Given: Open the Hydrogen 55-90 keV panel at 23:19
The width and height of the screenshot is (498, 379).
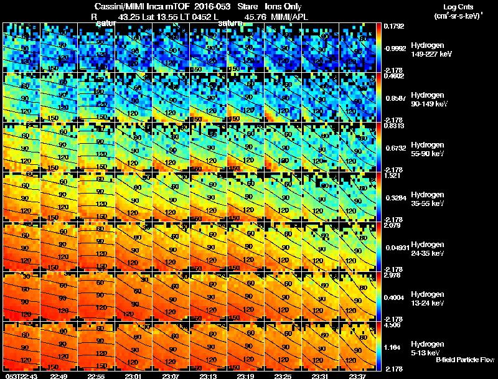Looking at the screenshot, I should [246, 147].
